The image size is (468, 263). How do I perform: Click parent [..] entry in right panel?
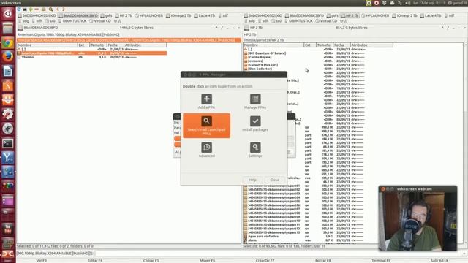(250, 49)
